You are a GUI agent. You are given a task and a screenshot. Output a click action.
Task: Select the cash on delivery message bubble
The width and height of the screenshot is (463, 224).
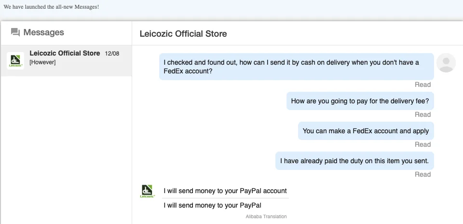[x=296, y=67]
